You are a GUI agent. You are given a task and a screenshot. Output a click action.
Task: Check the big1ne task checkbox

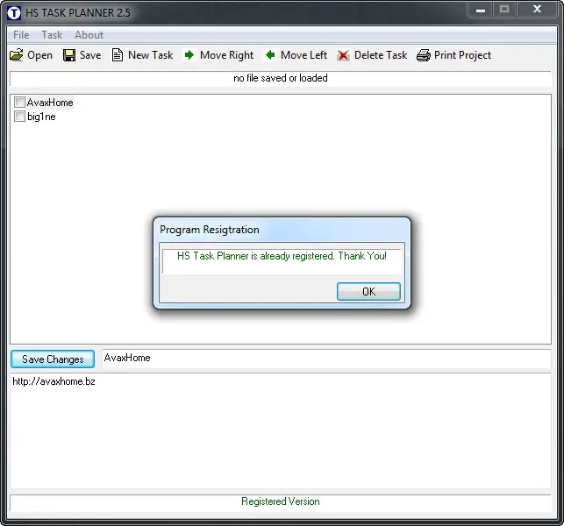point(19,117)
